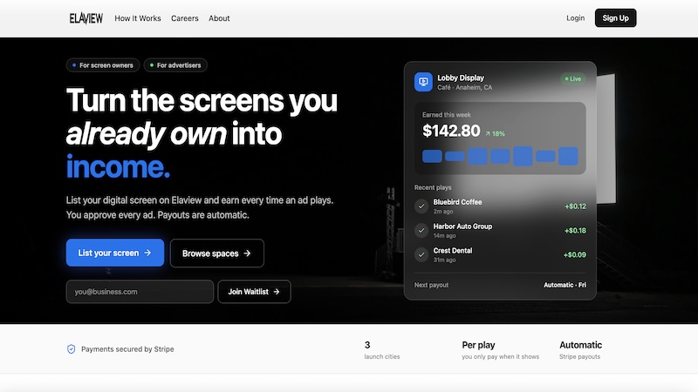This screenshot has height=392, width=698.
Task: Focus the you@business.com email field
Action: (x=140, y=292)
